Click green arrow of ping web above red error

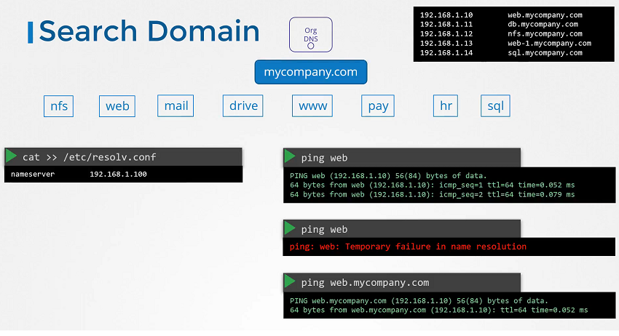290,229
